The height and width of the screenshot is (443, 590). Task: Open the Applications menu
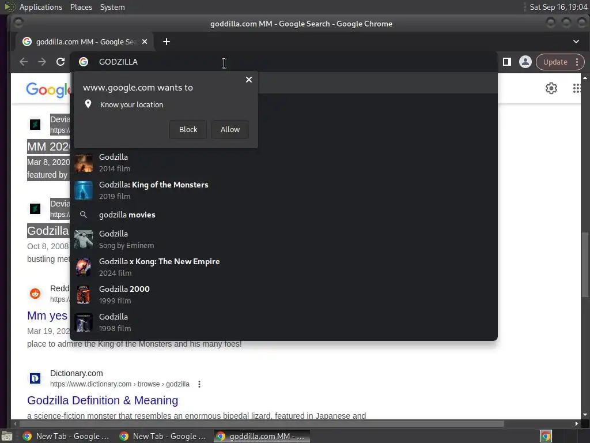coord(41,7)
